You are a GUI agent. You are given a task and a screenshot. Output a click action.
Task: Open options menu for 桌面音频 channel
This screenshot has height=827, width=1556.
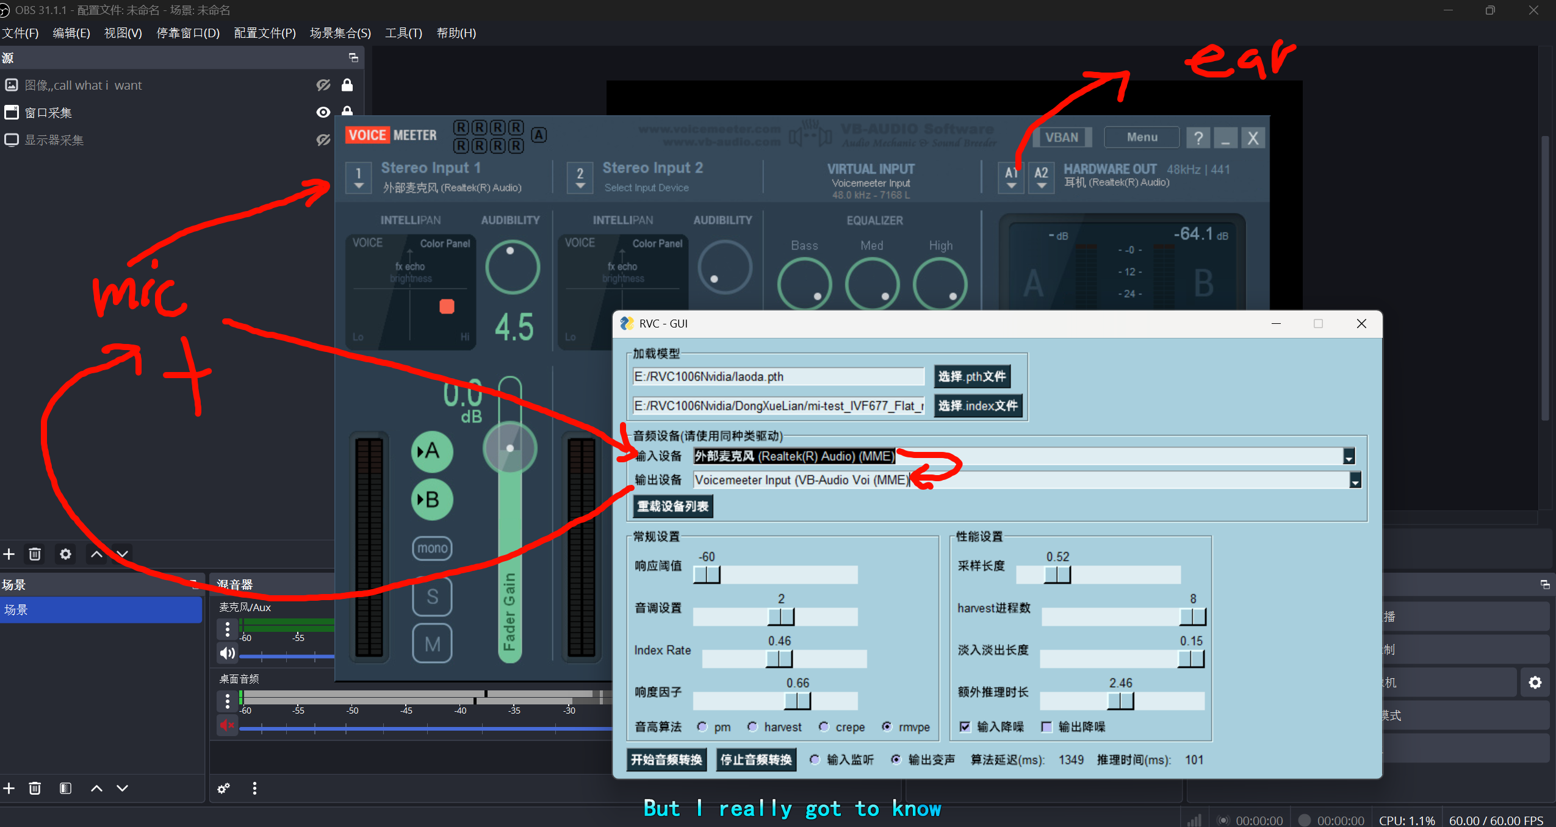coord(228,701)
